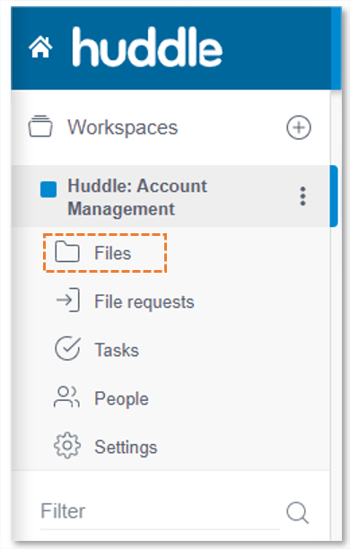Click the People group icon
This screenshot has width=350, height=549.
(66, 397)
